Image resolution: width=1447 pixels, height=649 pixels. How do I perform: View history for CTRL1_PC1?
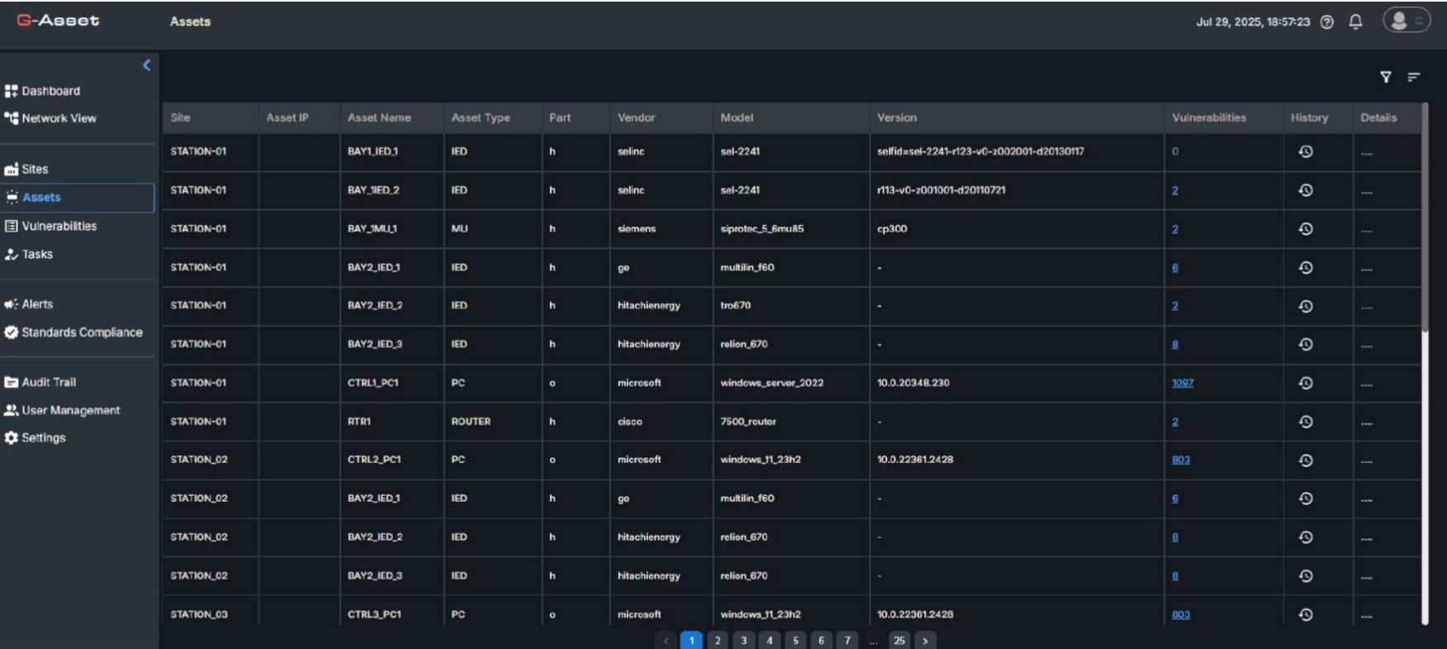[x=1306, y=384]
